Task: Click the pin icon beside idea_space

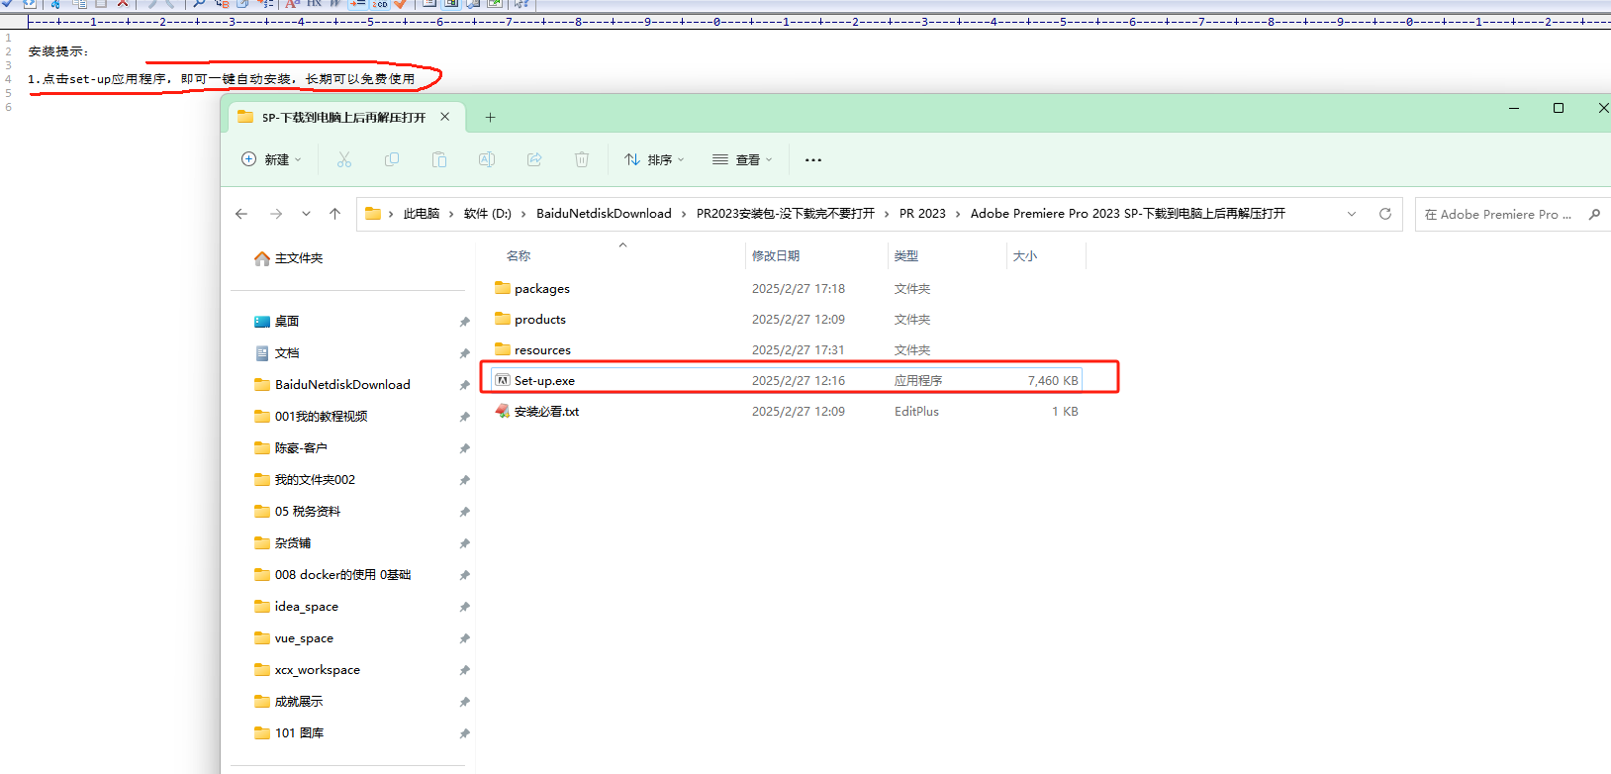Action: tap(464, 607)
